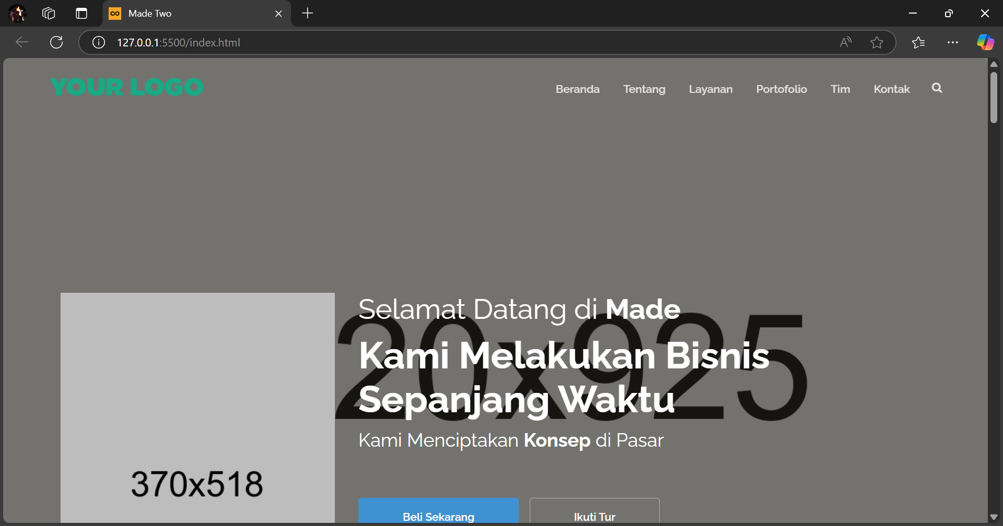The height and width of the screenshot is (526, 1003).
Task: Activate Read Aloud icon
Action: click(x=846, y=42)
